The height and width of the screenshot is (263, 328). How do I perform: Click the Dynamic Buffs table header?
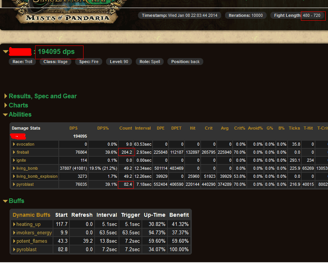[31, 215]
